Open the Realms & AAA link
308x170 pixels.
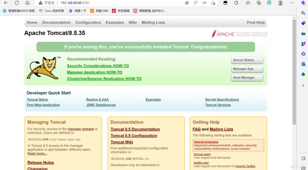pos(98,100)
